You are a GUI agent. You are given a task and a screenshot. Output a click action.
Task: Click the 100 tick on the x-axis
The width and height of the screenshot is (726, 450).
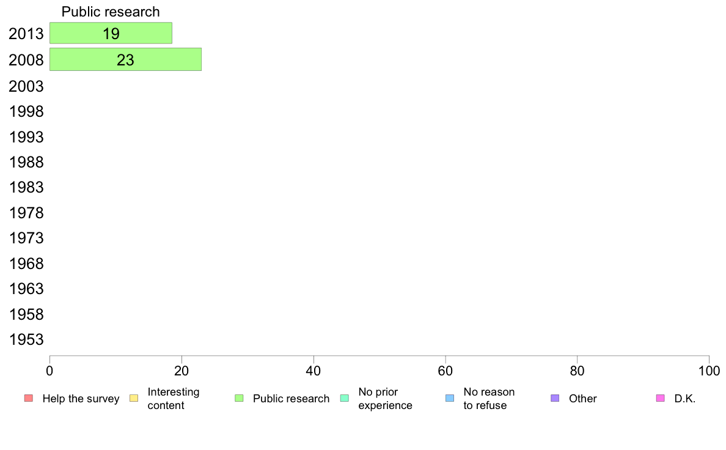709,371
